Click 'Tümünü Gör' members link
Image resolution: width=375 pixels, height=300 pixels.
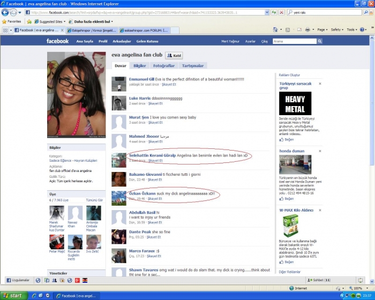[94, 200]
